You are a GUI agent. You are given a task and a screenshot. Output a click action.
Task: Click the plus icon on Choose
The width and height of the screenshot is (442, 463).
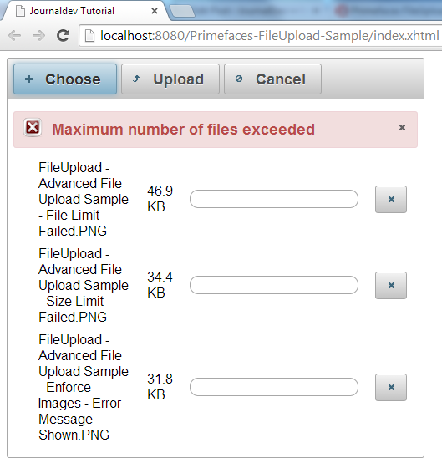29,79
